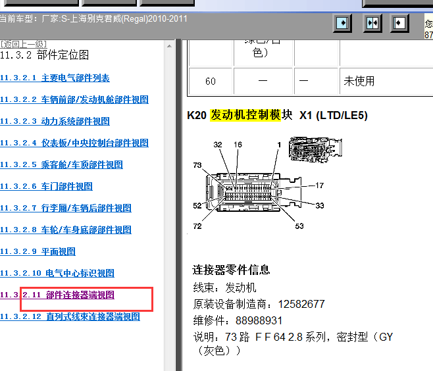Open link 11.3.2.3 动力系统部件视图

click(55, 122)
